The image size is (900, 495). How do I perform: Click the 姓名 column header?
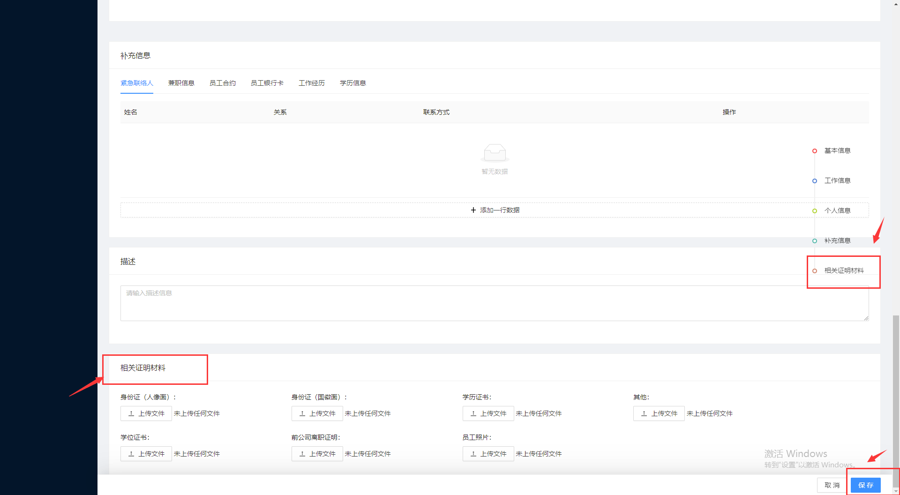(x=131, y=112)
